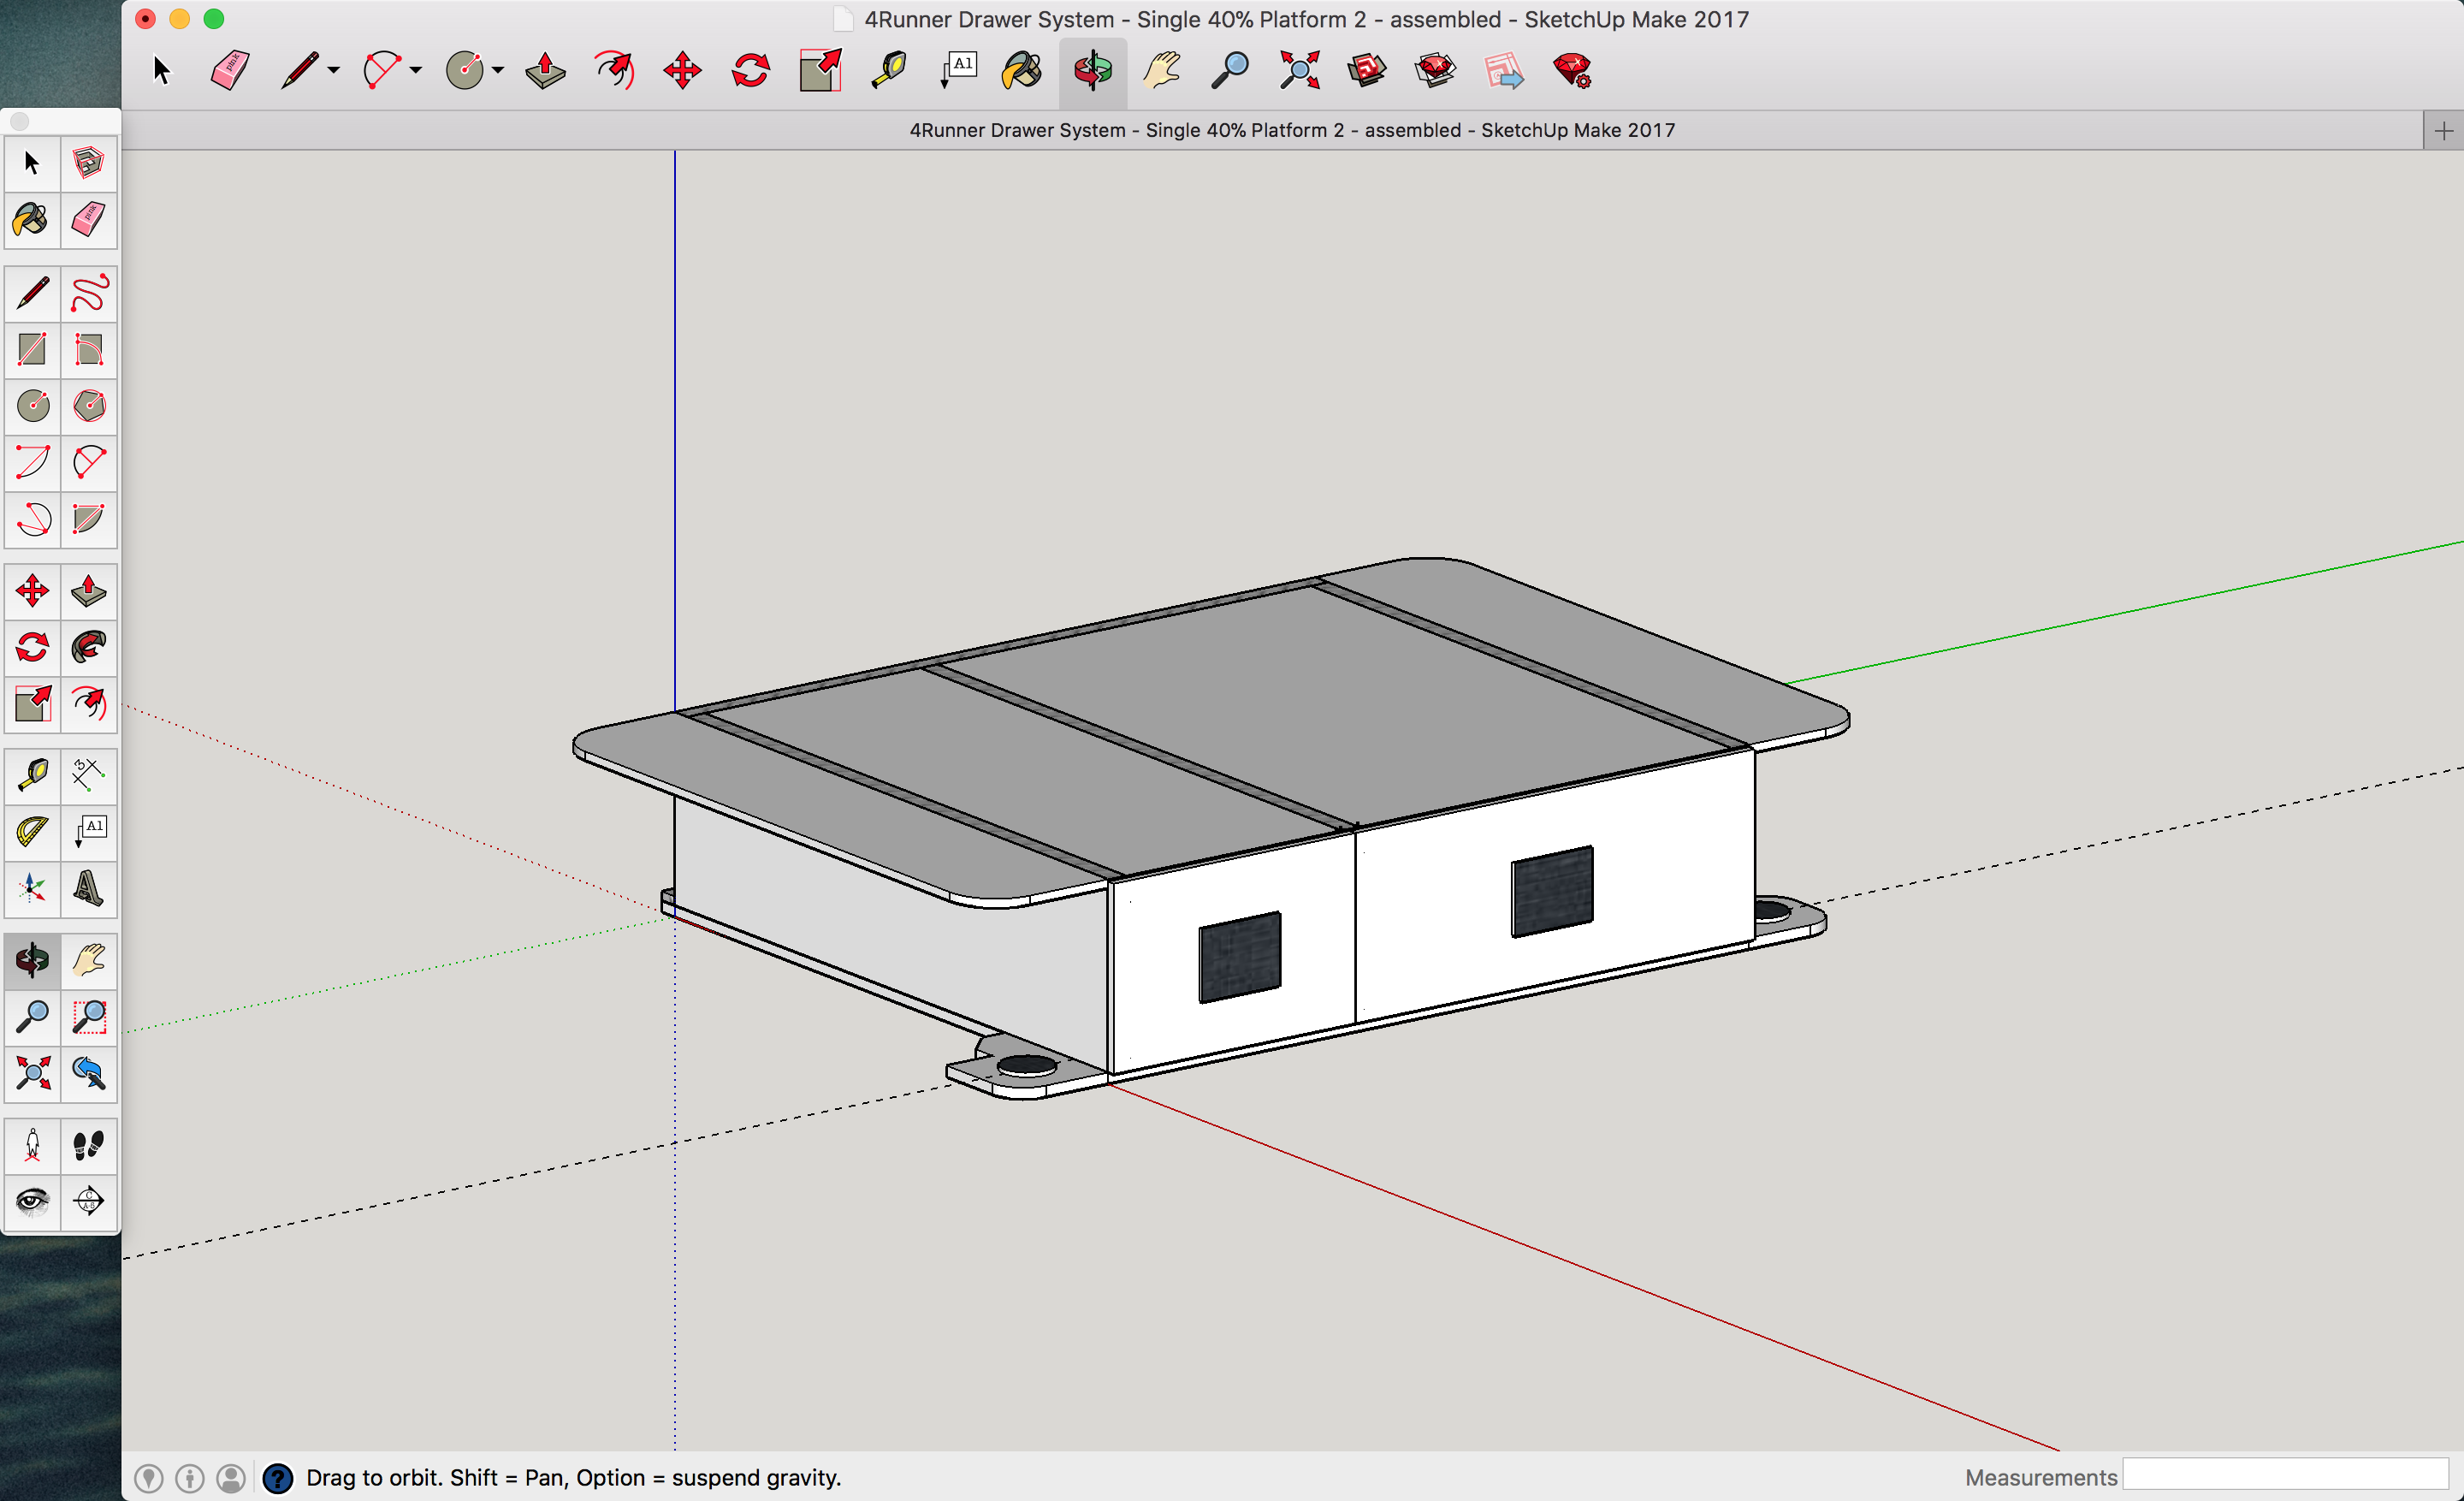2464x1501 pixels.
Task: Select the Move tool in top toolbar
Action: coord(683,71)
